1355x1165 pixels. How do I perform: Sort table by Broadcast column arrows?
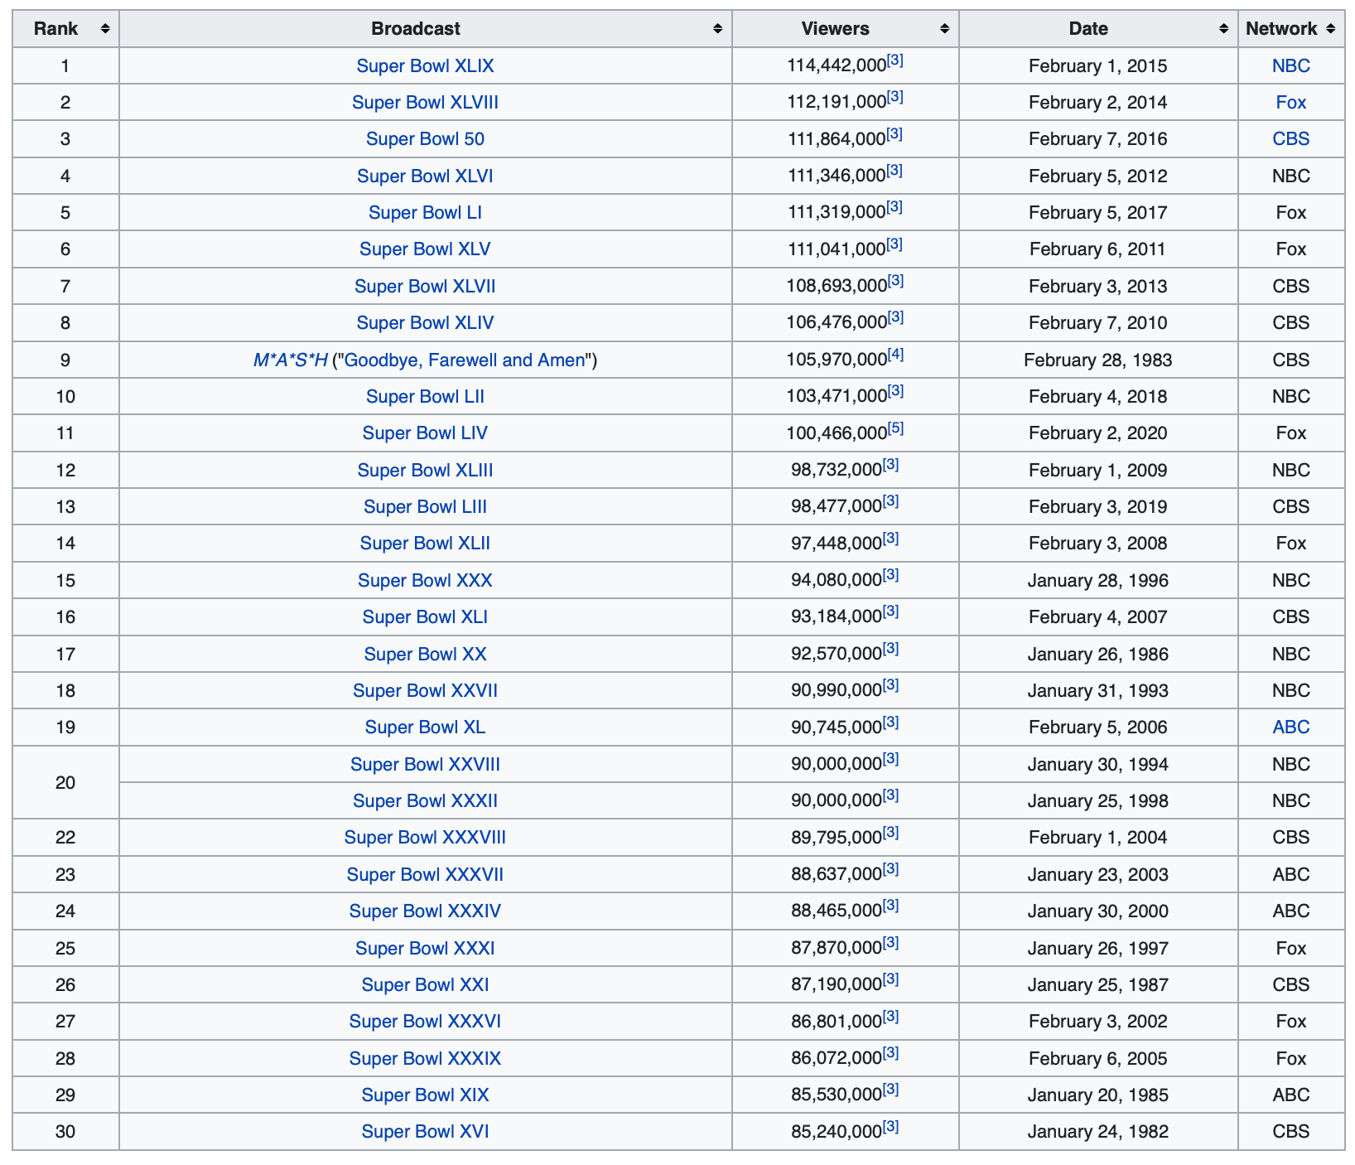click(x=717, y=29)
